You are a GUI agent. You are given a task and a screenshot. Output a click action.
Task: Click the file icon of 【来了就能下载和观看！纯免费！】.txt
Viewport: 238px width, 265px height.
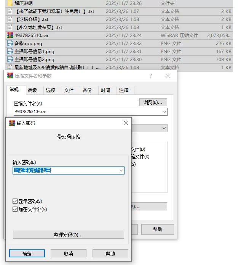point(10,11)
